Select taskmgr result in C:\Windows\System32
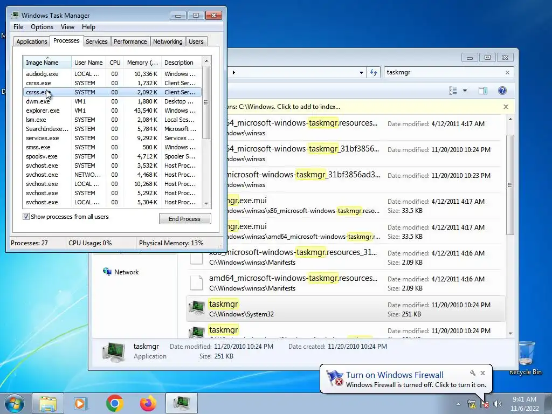Image resolution: width=552 pixels, height=414 pixels. [346, 309]
